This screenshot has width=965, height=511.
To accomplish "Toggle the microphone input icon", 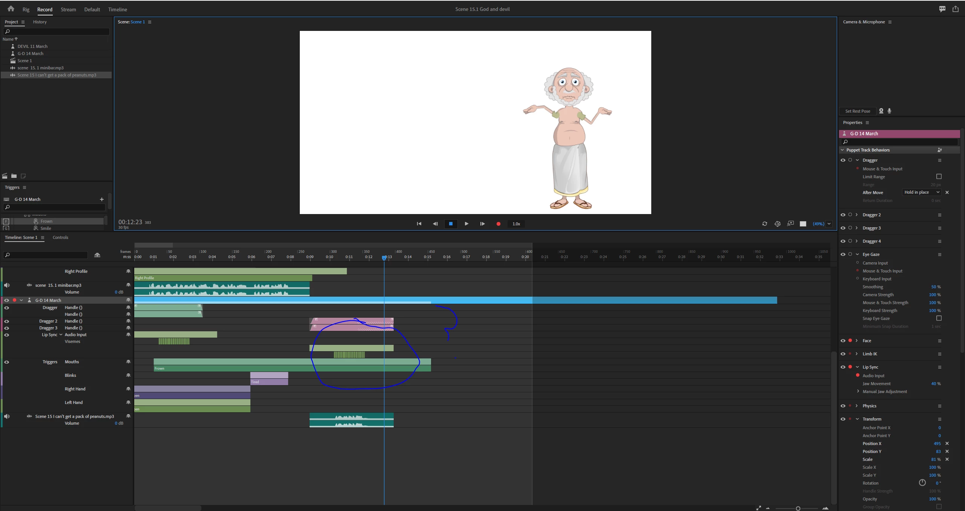I will (890, 111).
